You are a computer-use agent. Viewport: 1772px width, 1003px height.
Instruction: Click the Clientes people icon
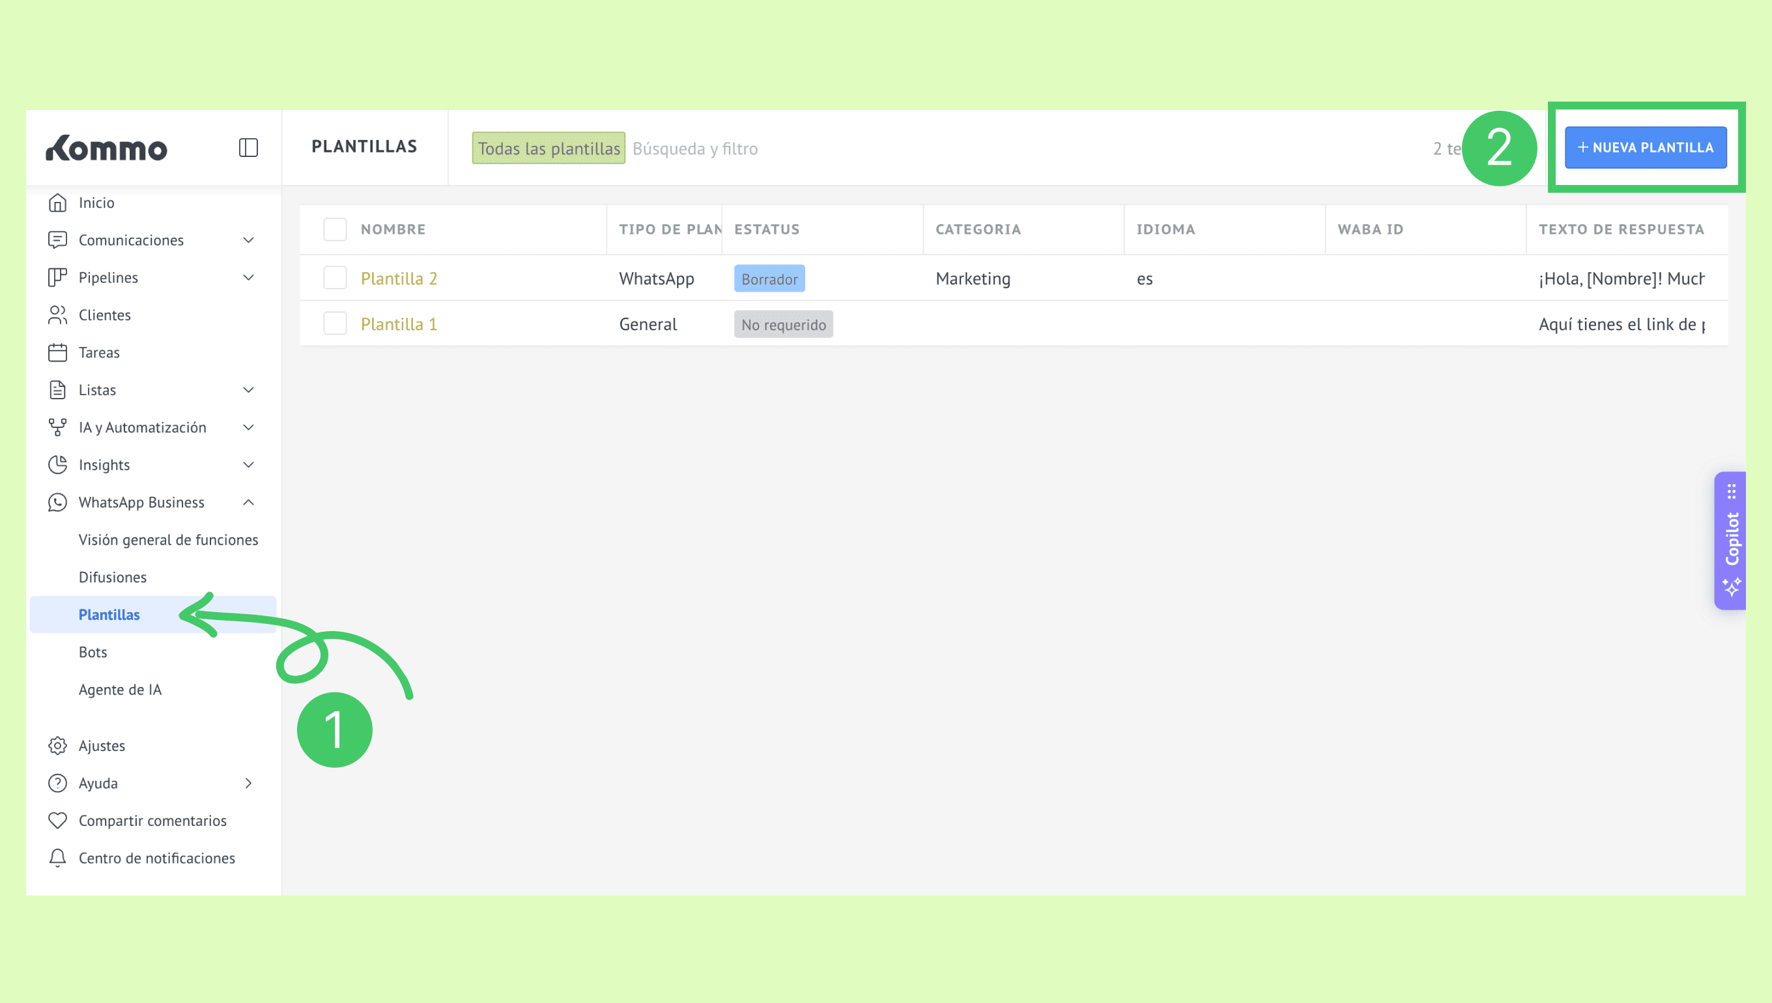coord(58,315)
